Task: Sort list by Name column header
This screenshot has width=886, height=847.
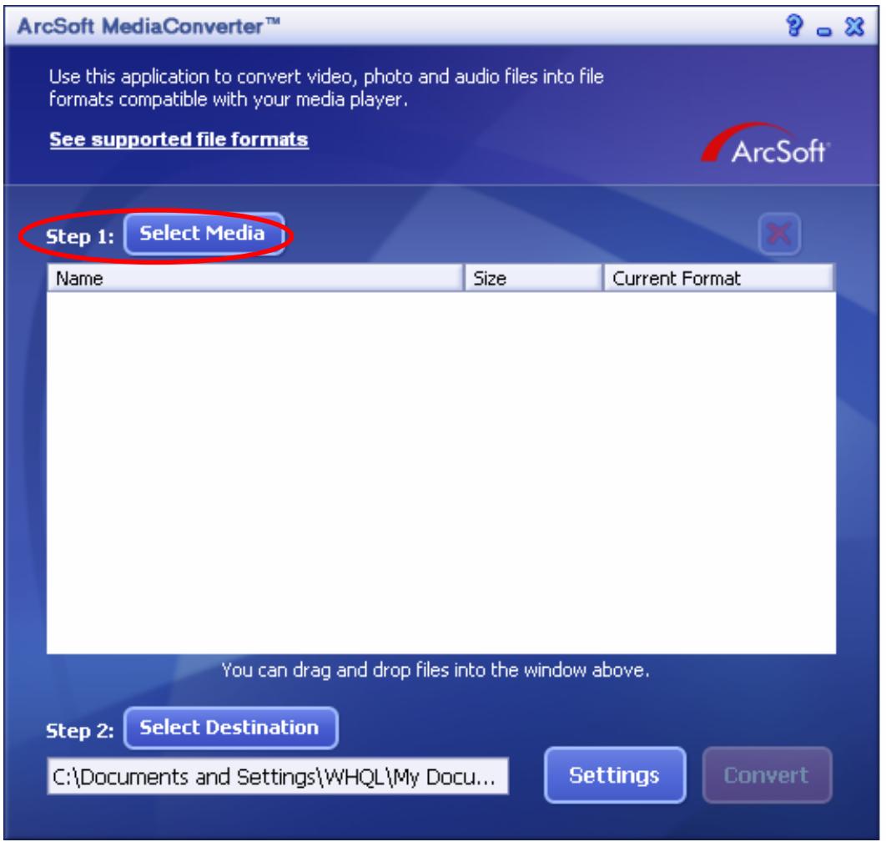Action: 254,278
